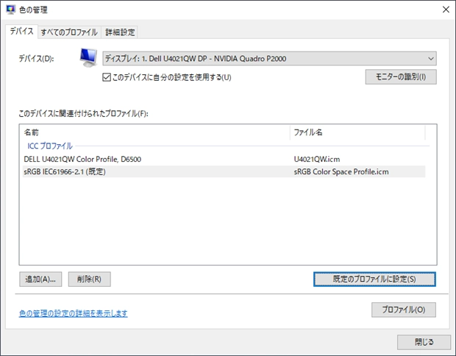Switch to the すべてのプロファイル tab
Viewport: 456px width, 356px height.
69,32
